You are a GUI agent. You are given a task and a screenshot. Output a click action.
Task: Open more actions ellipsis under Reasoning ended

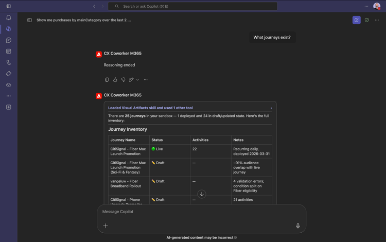click(146, 80)
